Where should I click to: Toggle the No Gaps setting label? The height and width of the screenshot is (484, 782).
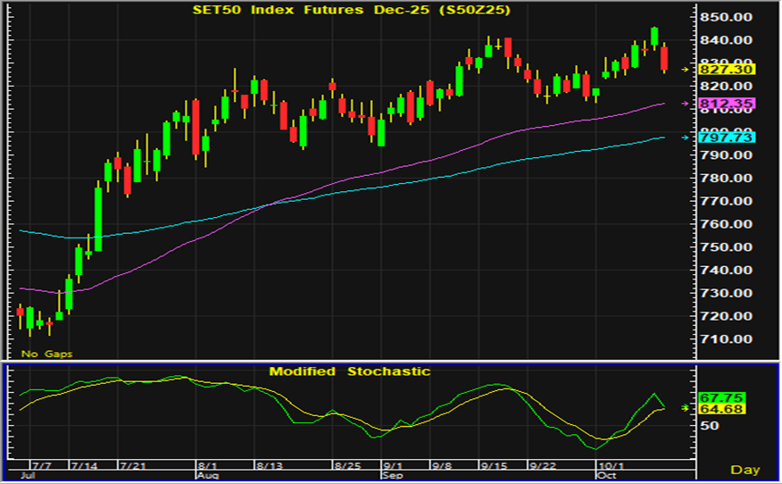click(x=47, y=355)
